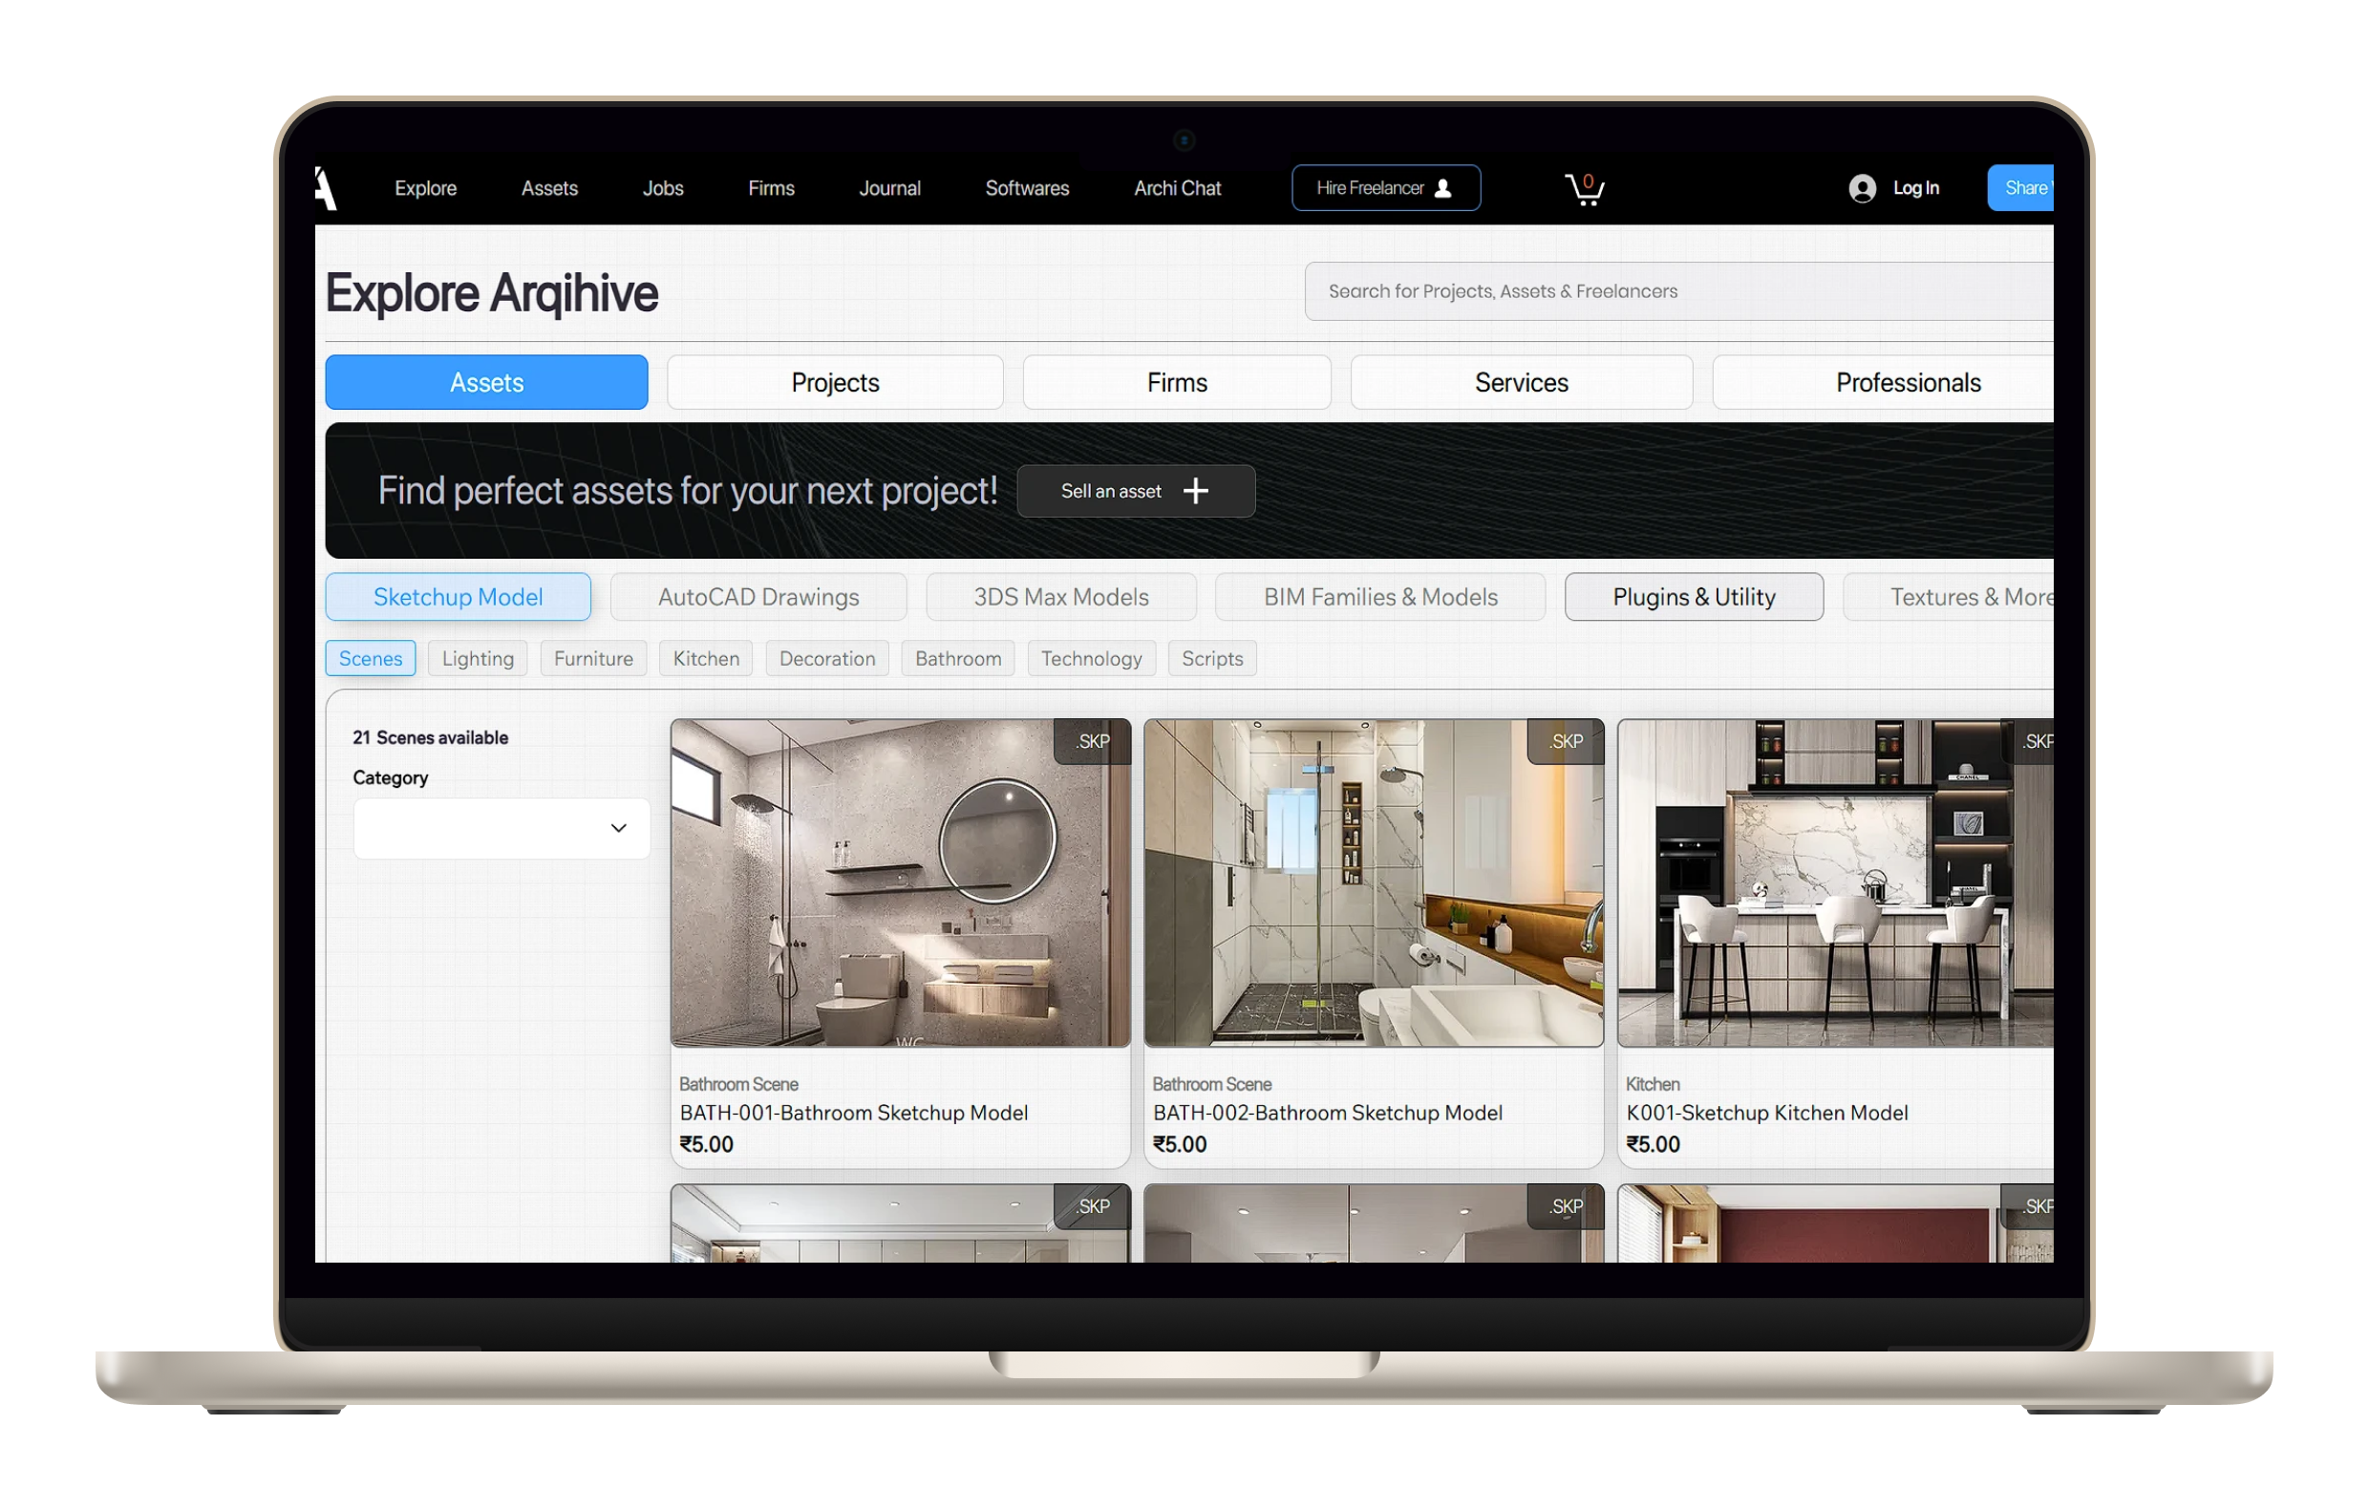This screenshot has height=1510, width=2369.
Task: Click the Log In user avatar icon
Action: [1862, 188]
